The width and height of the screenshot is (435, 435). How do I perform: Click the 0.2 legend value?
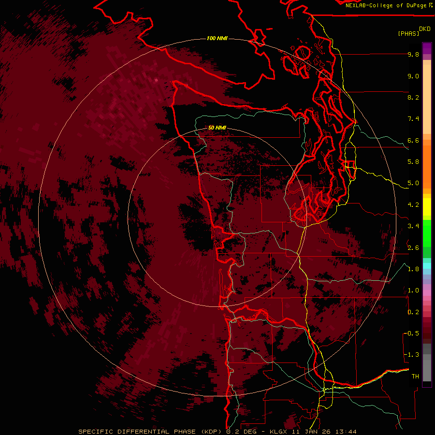(413, 312)
